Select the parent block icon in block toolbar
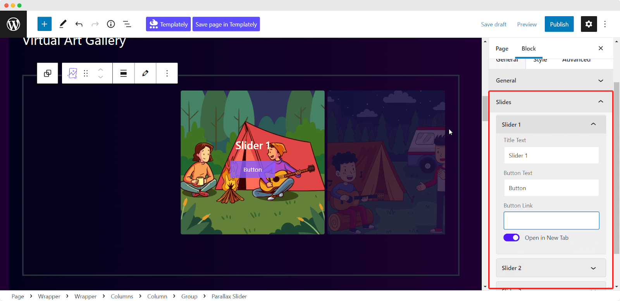620x301 pixels. click(47, 73)
